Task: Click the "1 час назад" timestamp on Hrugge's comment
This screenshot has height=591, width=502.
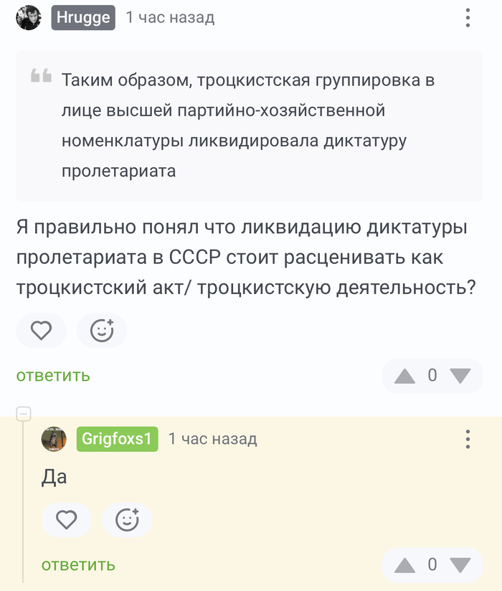Action: point(170,18)
